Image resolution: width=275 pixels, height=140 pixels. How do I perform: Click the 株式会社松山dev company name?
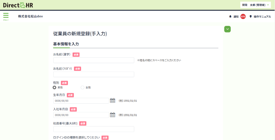[x=31, y=16]
